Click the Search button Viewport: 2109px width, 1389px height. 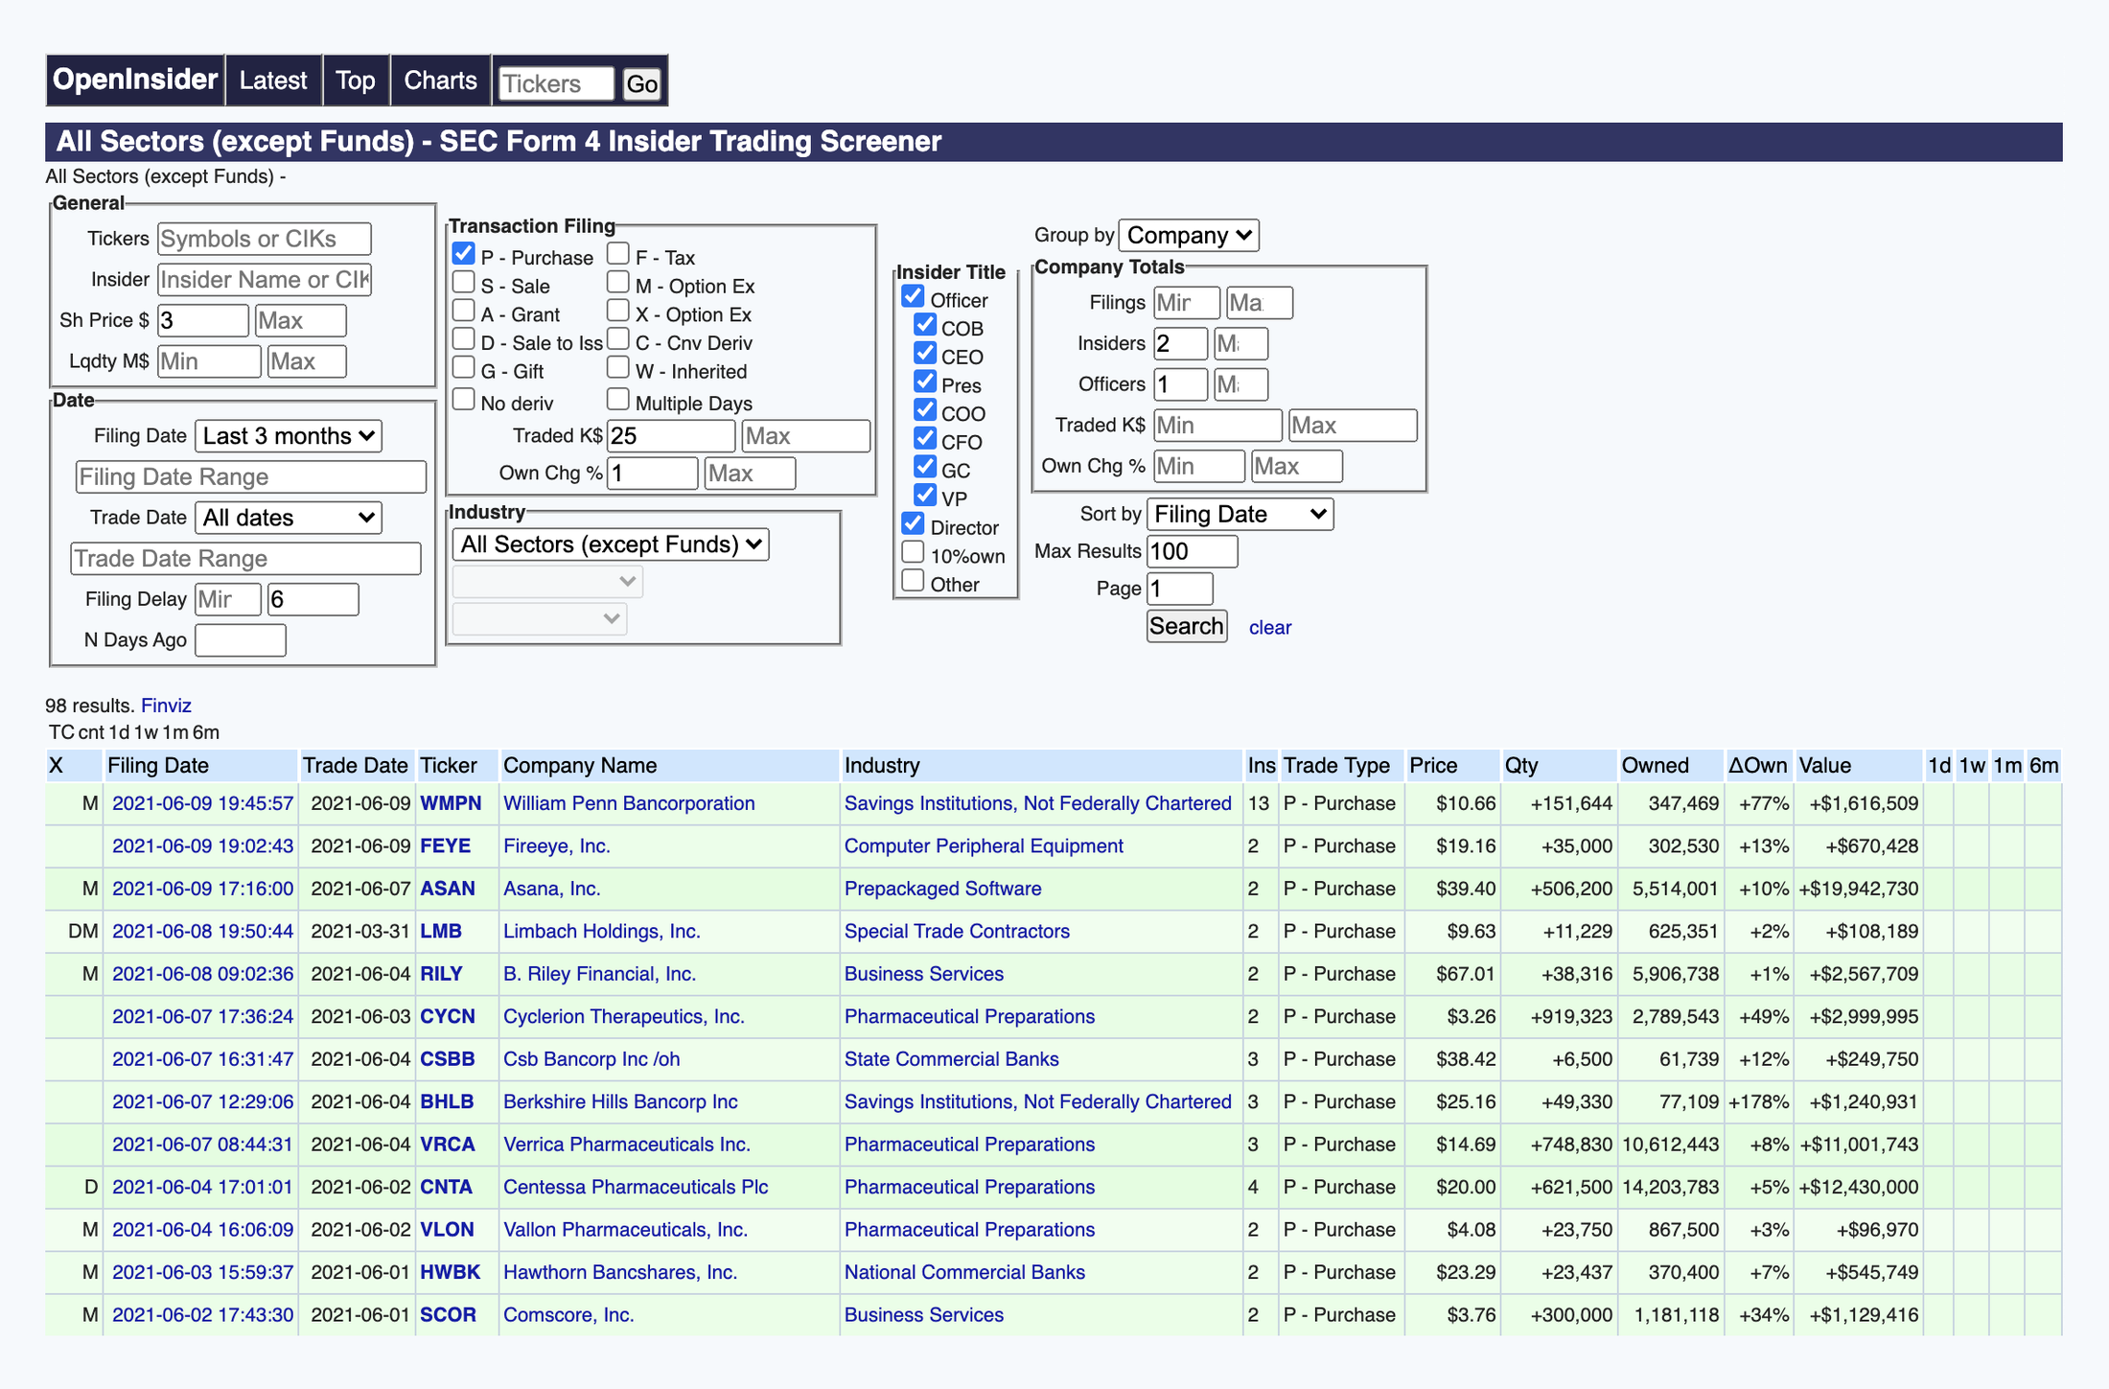(x=1187, y=626)
